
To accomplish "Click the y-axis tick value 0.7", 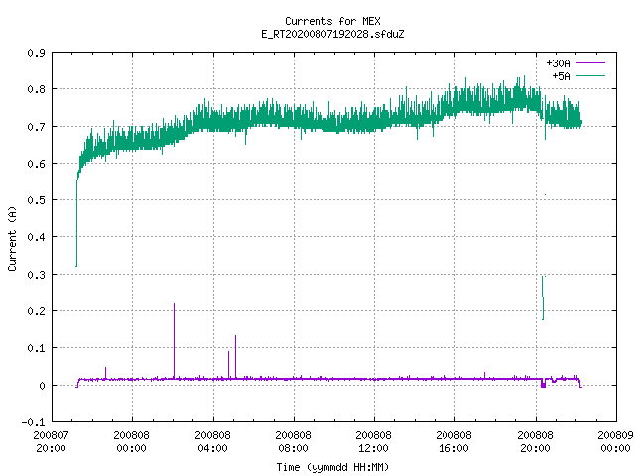I will pyautogui.click(x=36, y=127).
